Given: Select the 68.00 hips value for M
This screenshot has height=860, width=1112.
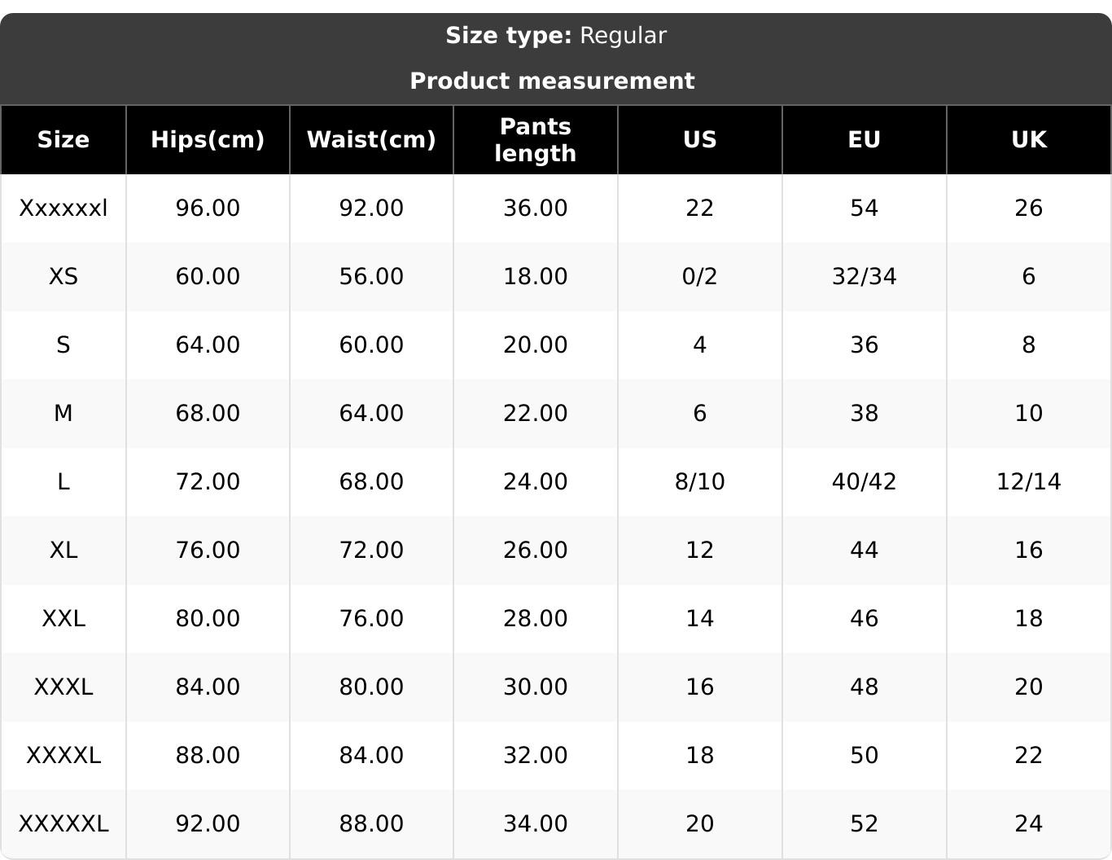Looking at the screenshot, I should point(208,414).
